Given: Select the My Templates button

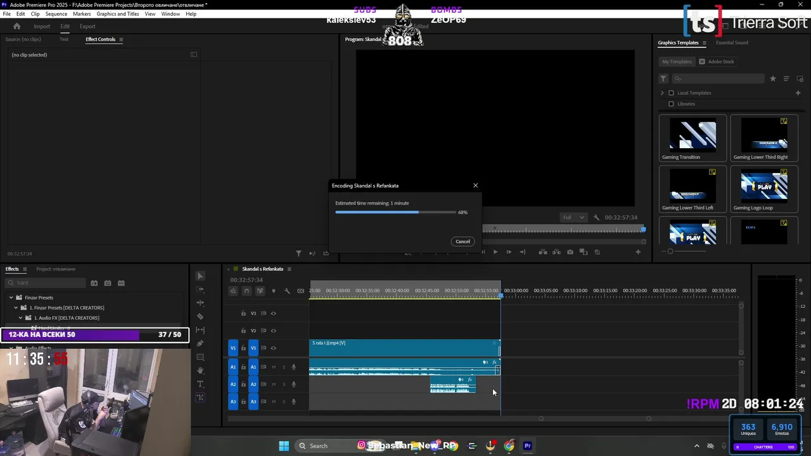Looking at the screenshot, I should pyautogui.click(x=677, y=62).
